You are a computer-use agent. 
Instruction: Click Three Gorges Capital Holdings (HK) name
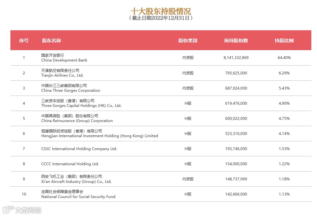[81, 106]
